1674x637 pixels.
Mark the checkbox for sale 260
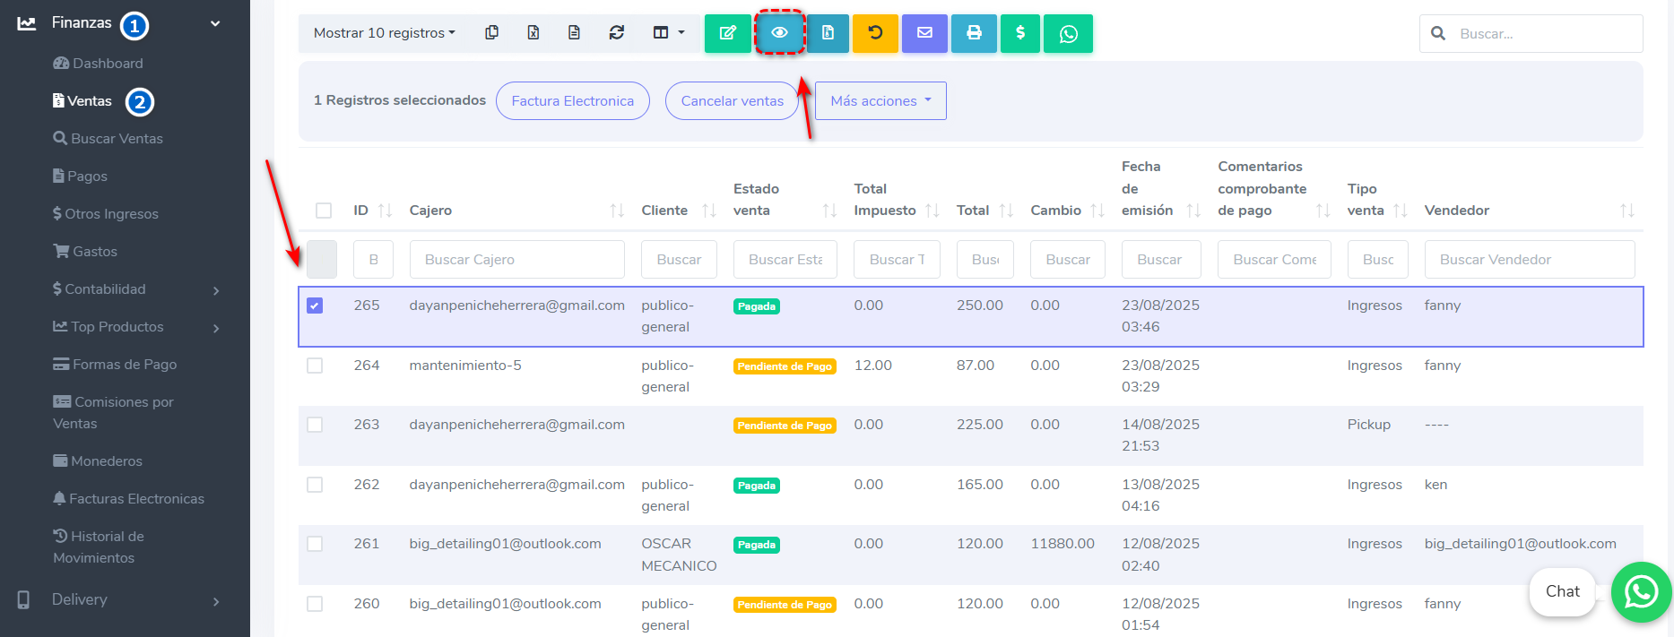315,604
